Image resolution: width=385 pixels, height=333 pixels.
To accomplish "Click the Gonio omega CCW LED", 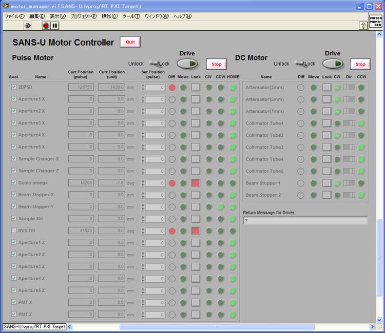I will click(221, 183).
